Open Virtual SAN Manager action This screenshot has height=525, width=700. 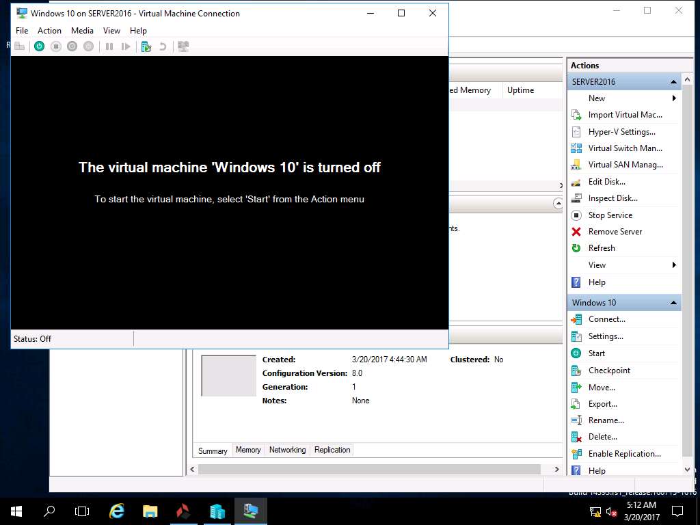click(x=624, y=165)
